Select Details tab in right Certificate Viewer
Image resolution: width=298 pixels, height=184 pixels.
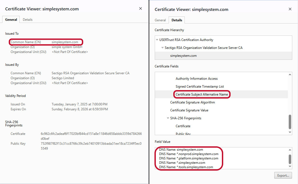click(177, 20)
